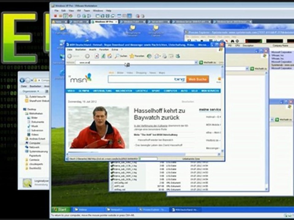Image resolution: width=294 pixels, height=220 pixels.
Task: Click the VMware Reset toolbar icon
Action: 70,16
